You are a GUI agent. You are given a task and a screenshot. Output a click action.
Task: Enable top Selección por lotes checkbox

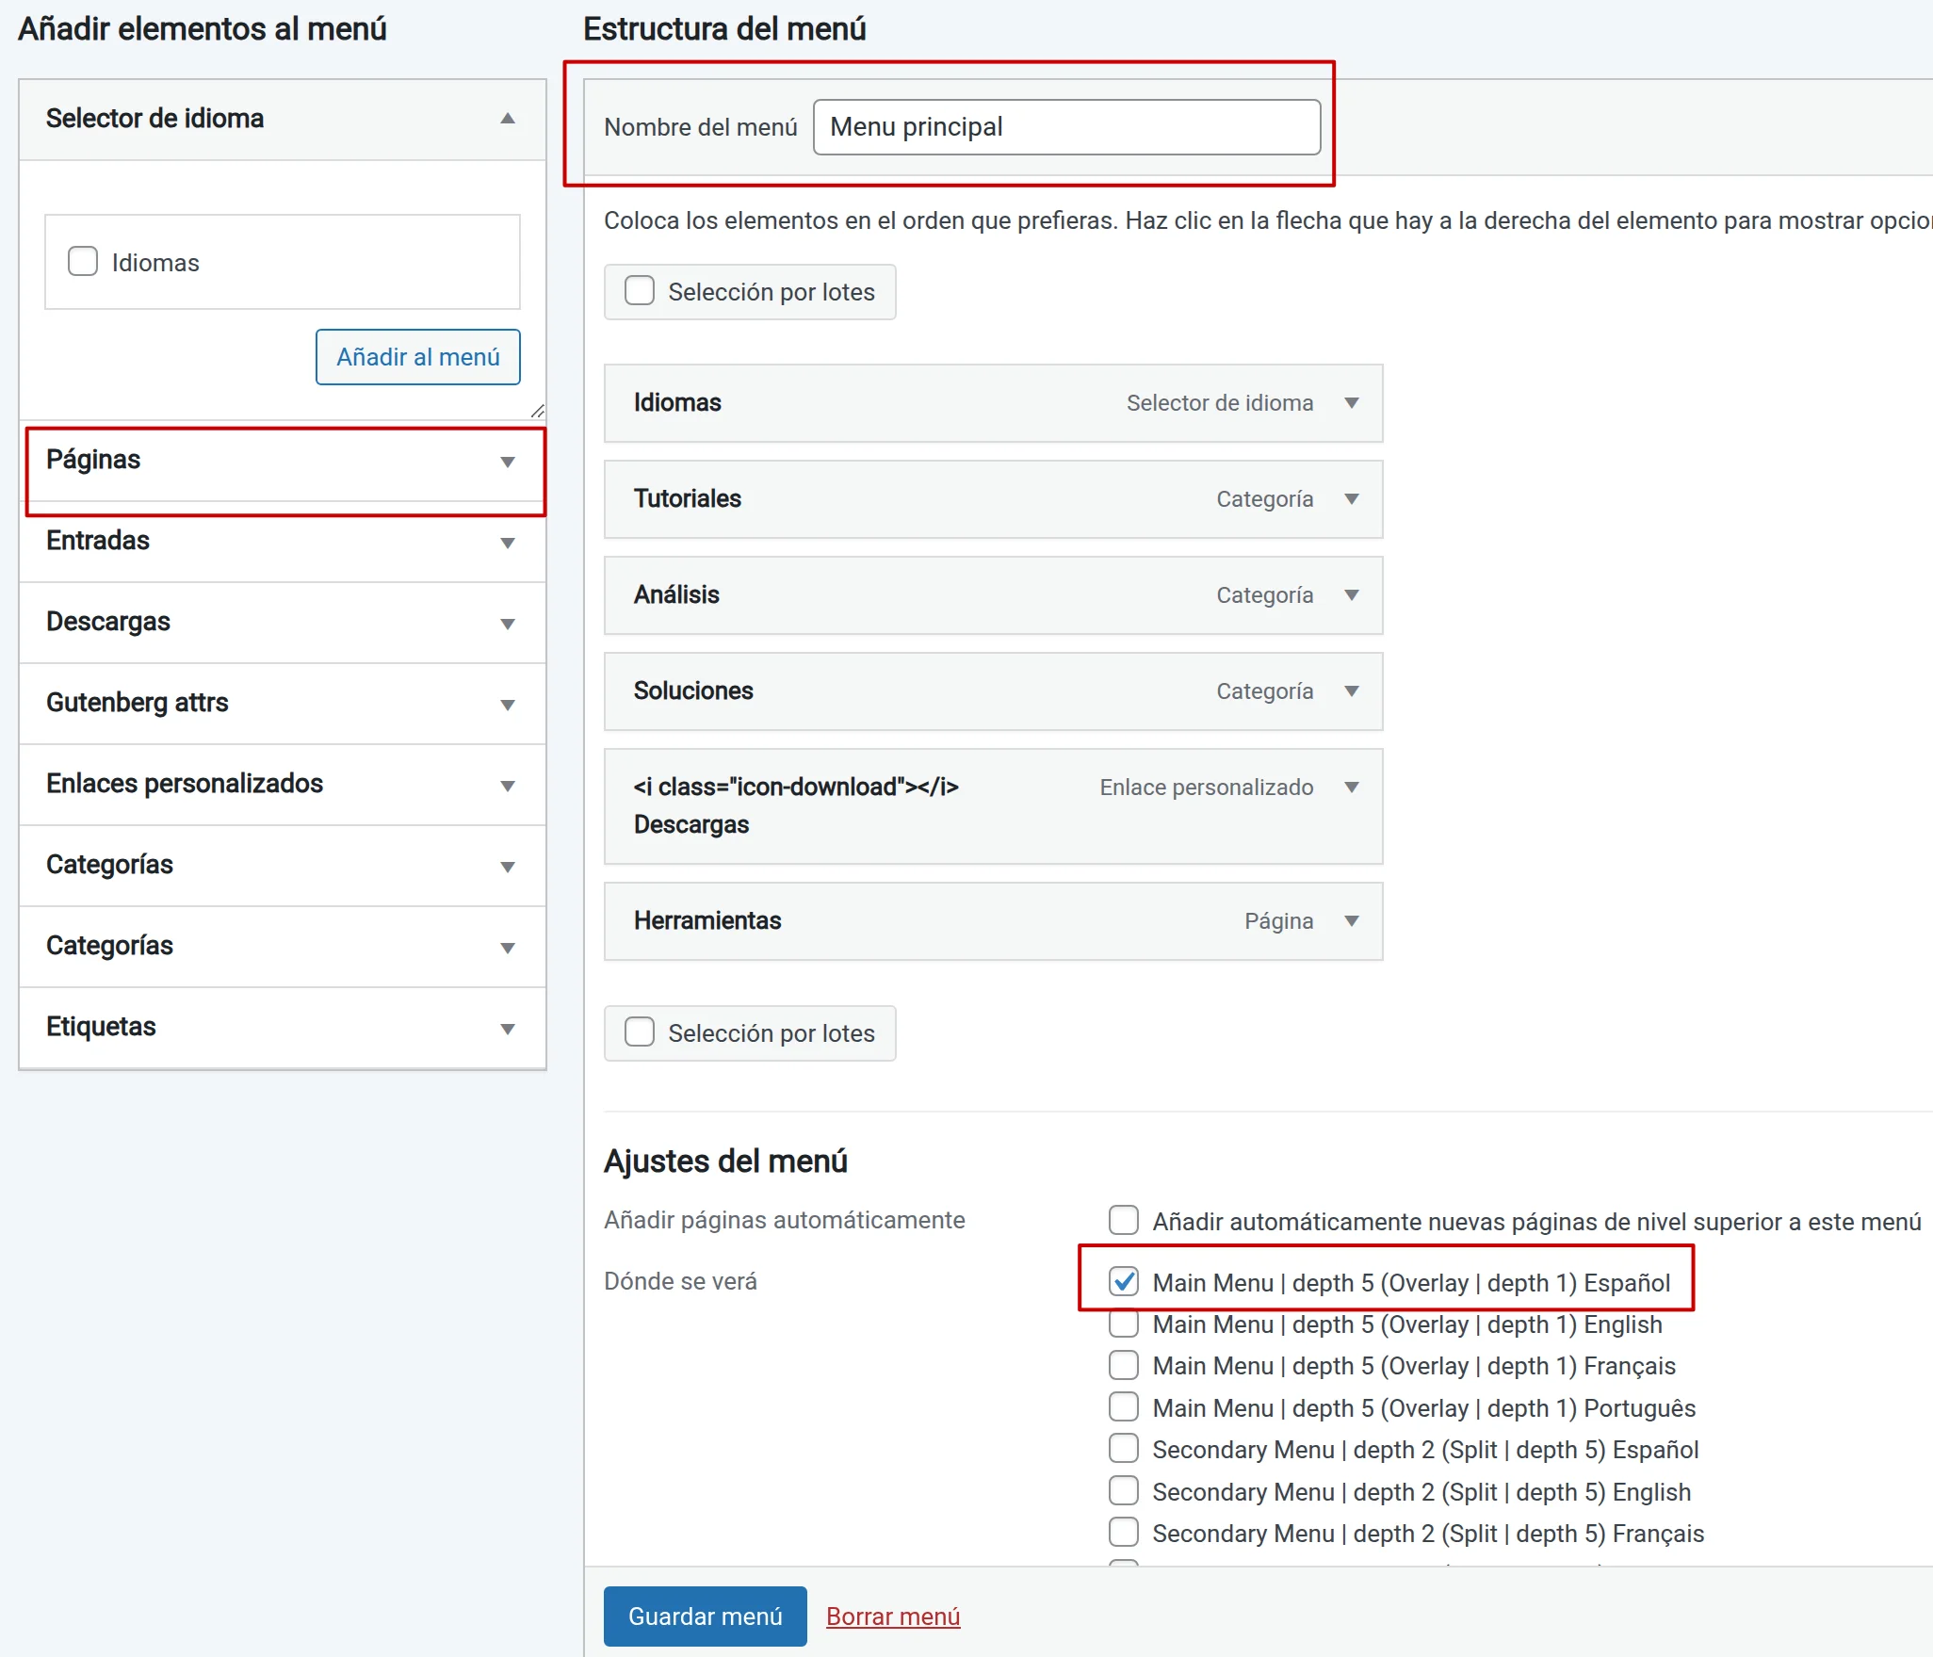point(640,291)
